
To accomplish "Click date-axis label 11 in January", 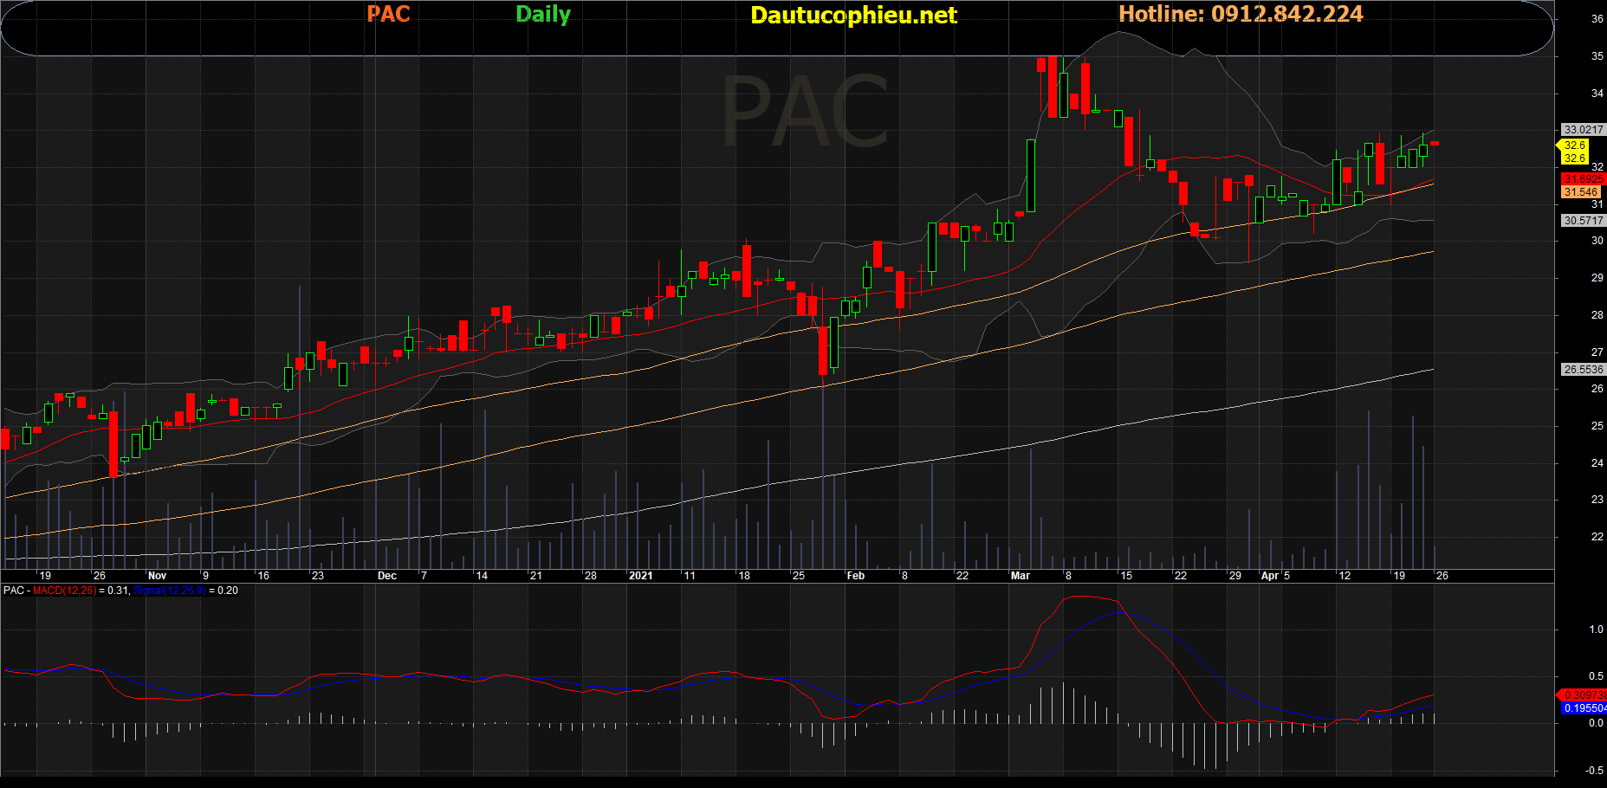I will 689,576.
